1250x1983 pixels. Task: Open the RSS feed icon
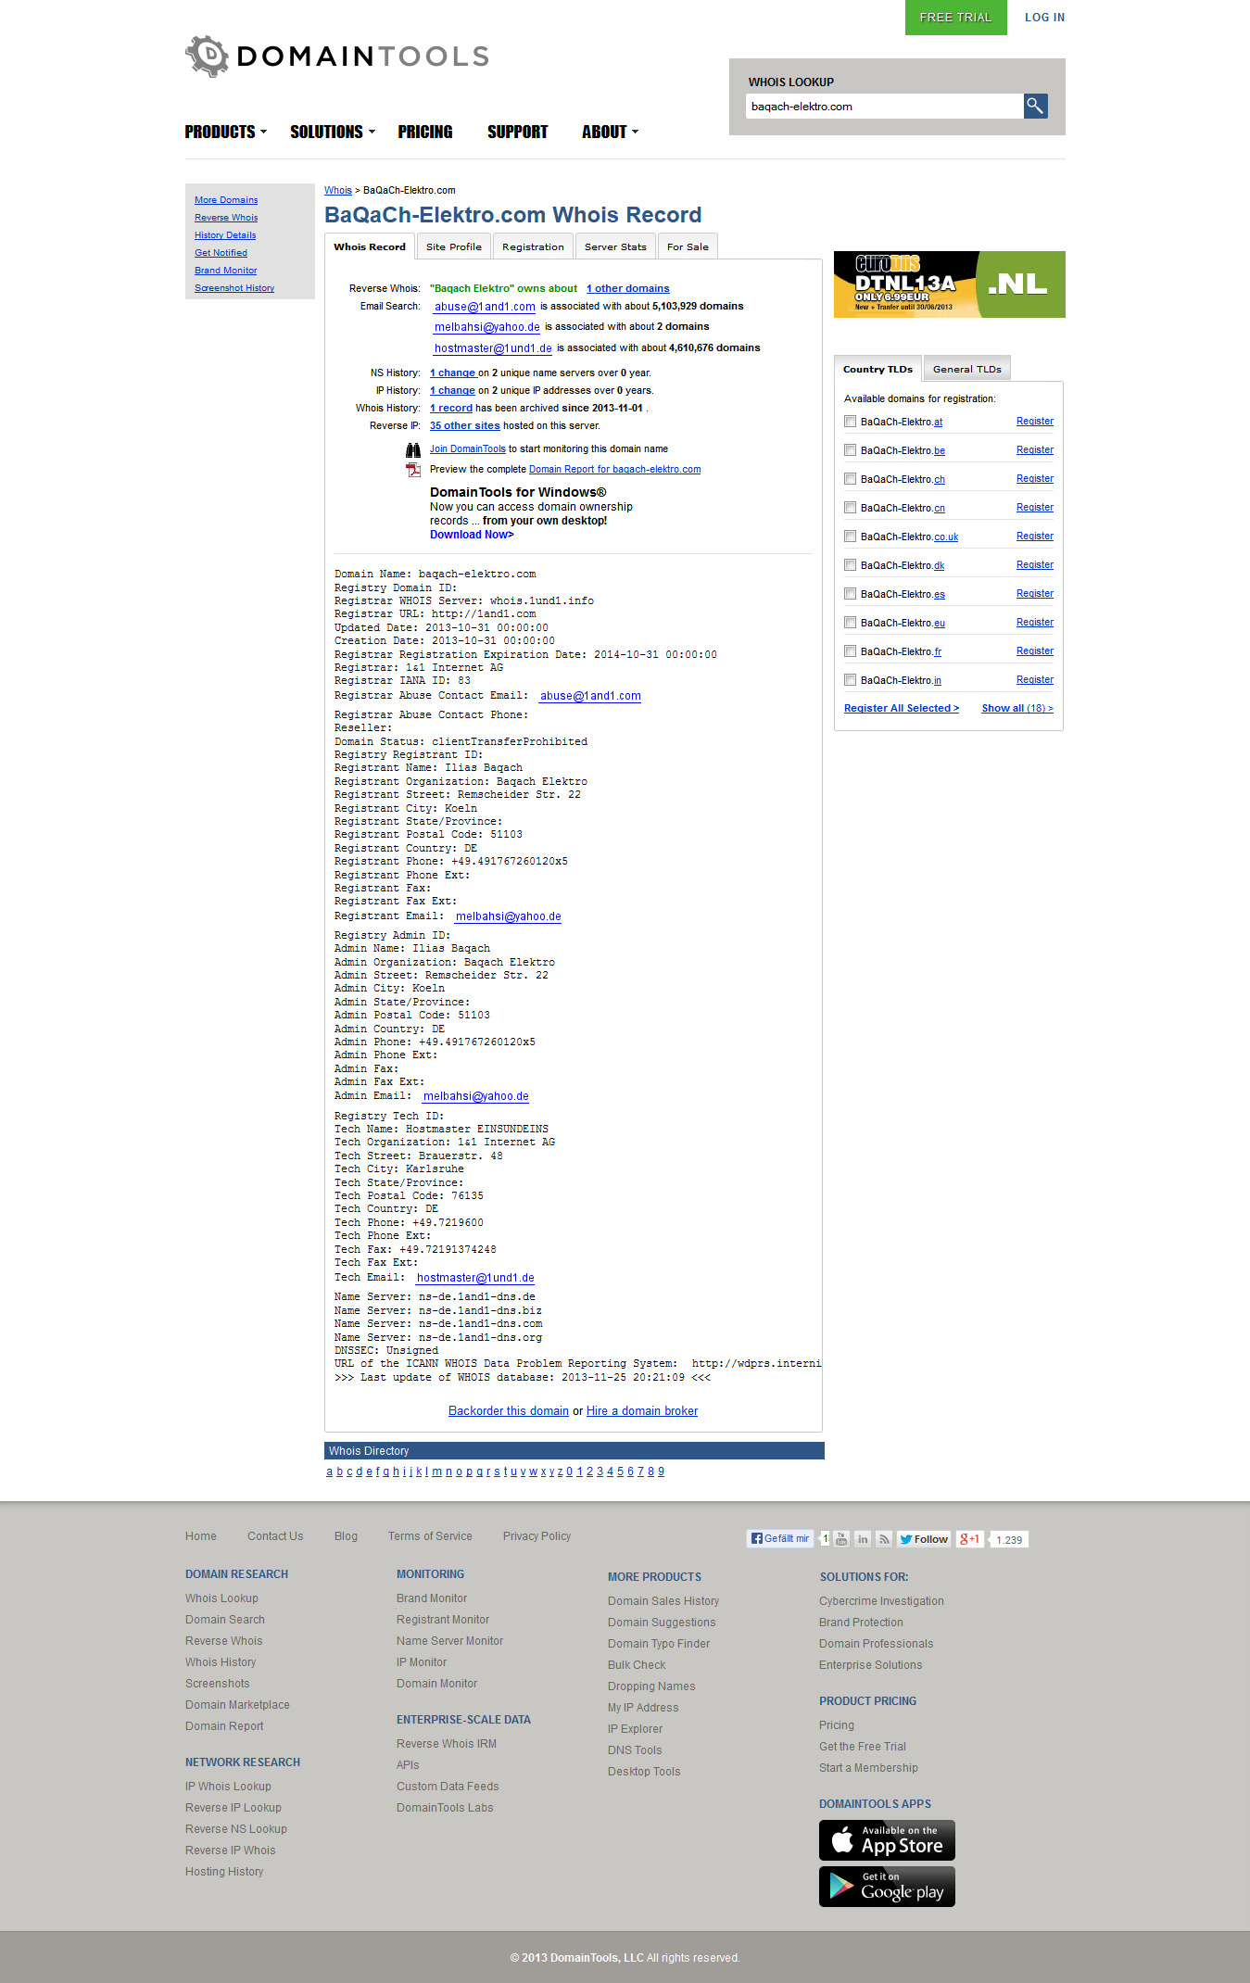coord(885,1539)
